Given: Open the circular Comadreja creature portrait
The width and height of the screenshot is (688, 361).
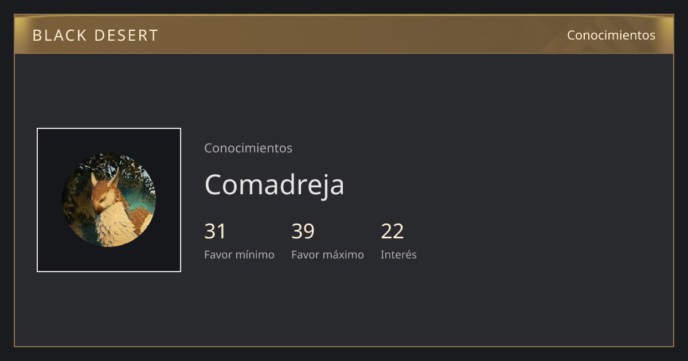Looking at the screenshot, I should point(109,200).
